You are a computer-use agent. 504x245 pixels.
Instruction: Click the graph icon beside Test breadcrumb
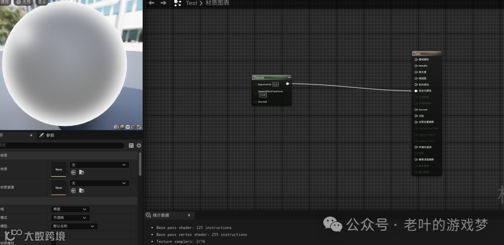177,3
